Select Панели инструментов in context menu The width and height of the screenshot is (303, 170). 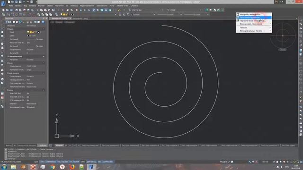pos(254,17)
